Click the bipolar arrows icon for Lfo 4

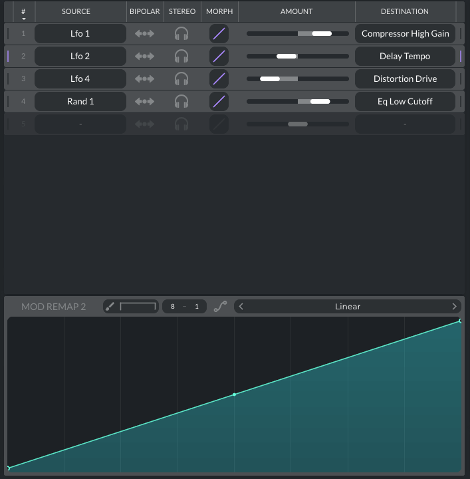coord(144,79)
